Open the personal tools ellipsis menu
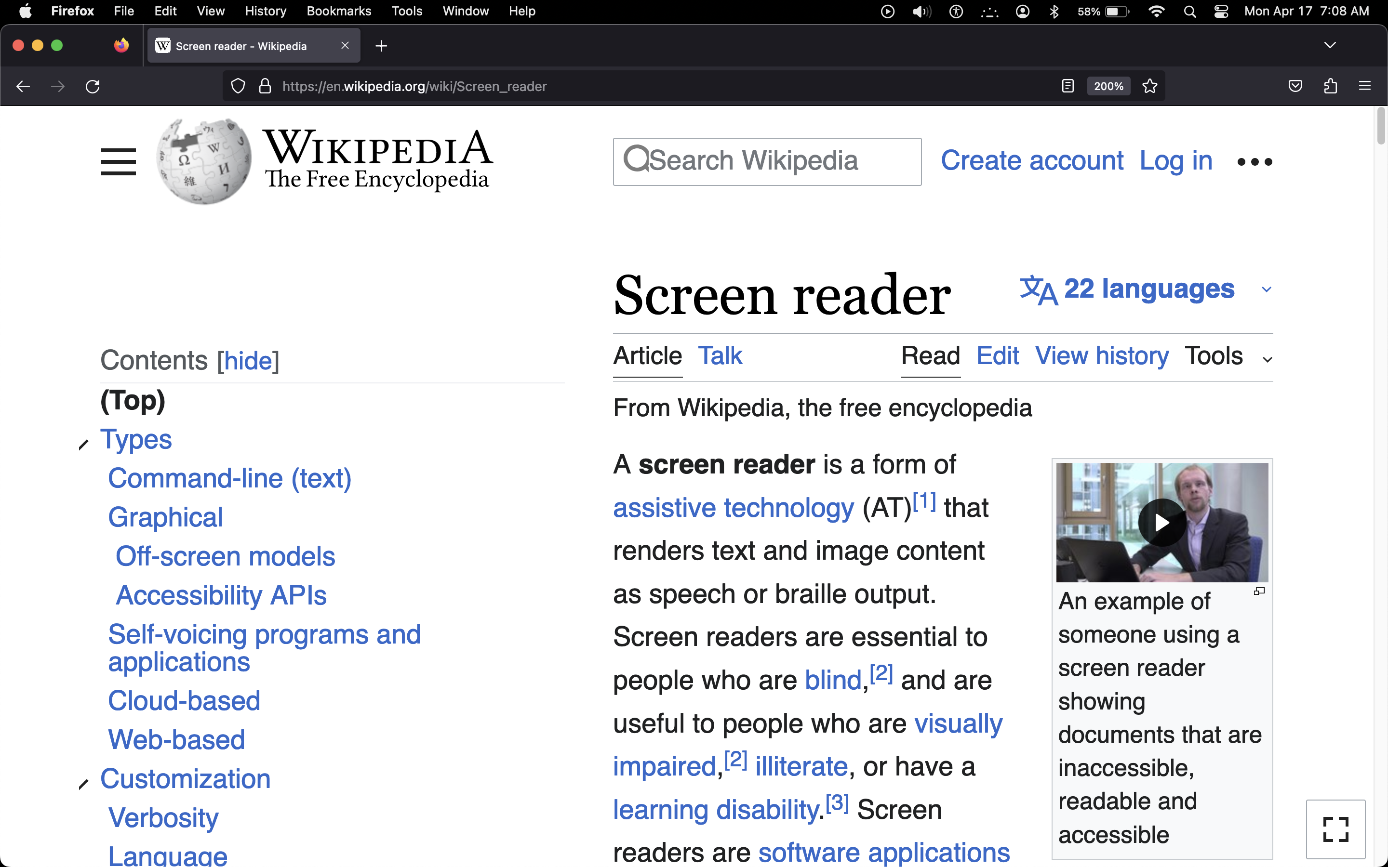Screen dimensions: 1388x867 pos(1255,162)
